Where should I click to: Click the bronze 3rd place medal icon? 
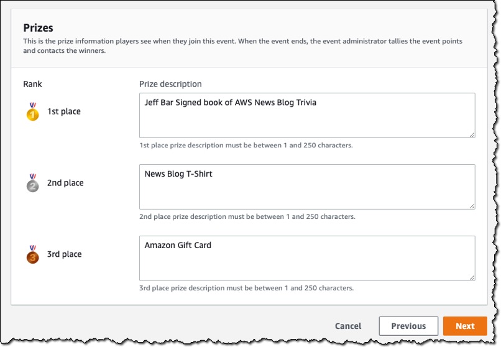point(32,254)
